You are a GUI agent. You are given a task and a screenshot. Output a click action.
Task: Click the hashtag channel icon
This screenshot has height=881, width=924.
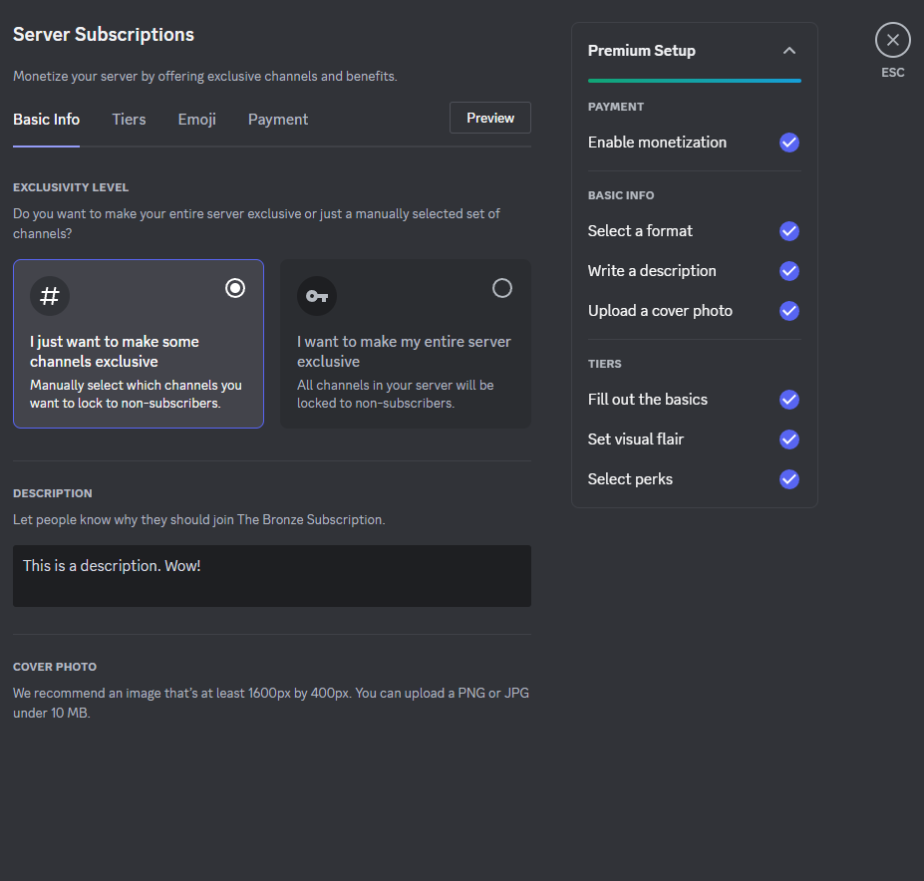[50, 296]
